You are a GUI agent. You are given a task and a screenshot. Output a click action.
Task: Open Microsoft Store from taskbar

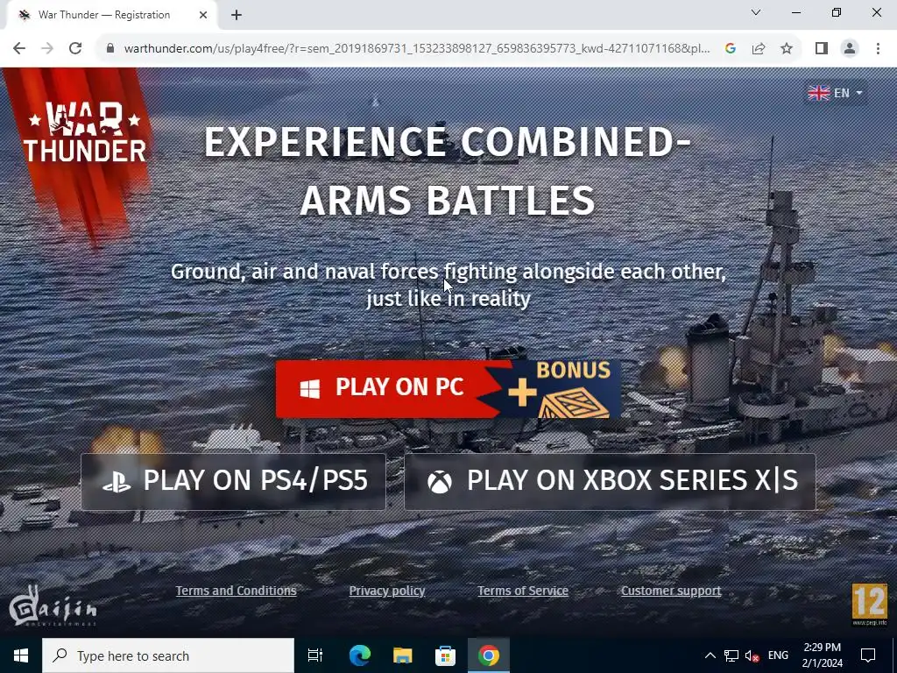click(445, 655)
